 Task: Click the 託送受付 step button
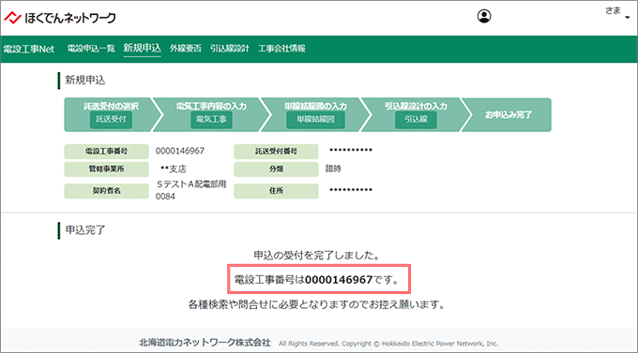click(111, 120)
